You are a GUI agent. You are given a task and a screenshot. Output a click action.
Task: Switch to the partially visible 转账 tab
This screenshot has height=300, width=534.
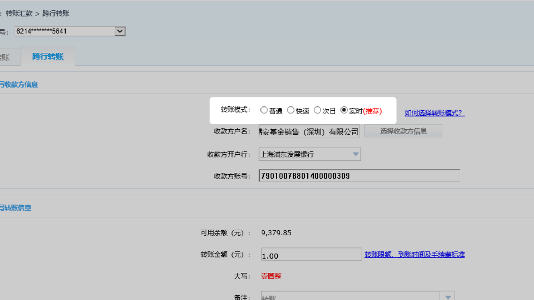pos(4,57)
